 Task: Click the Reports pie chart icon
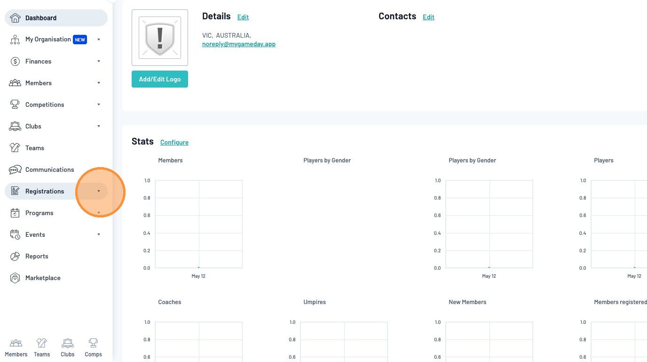(15, 256)
